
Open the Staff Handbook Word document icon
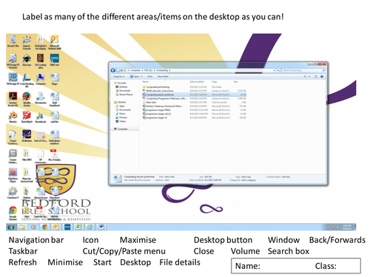[x=55, y=98]
